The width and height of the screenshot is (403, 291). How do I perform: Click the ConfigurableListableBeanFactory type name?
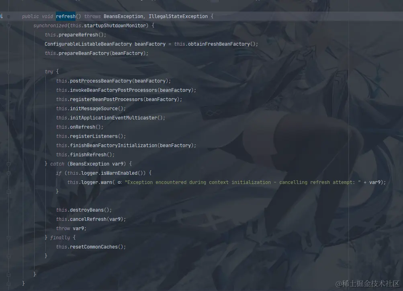(88, 44)
